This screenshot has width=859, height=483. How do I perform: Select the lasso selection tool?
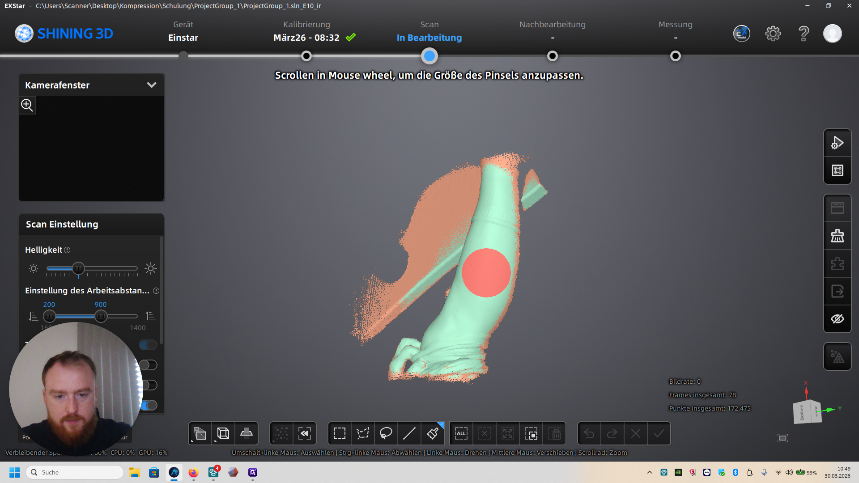click(x=386, y=433)
